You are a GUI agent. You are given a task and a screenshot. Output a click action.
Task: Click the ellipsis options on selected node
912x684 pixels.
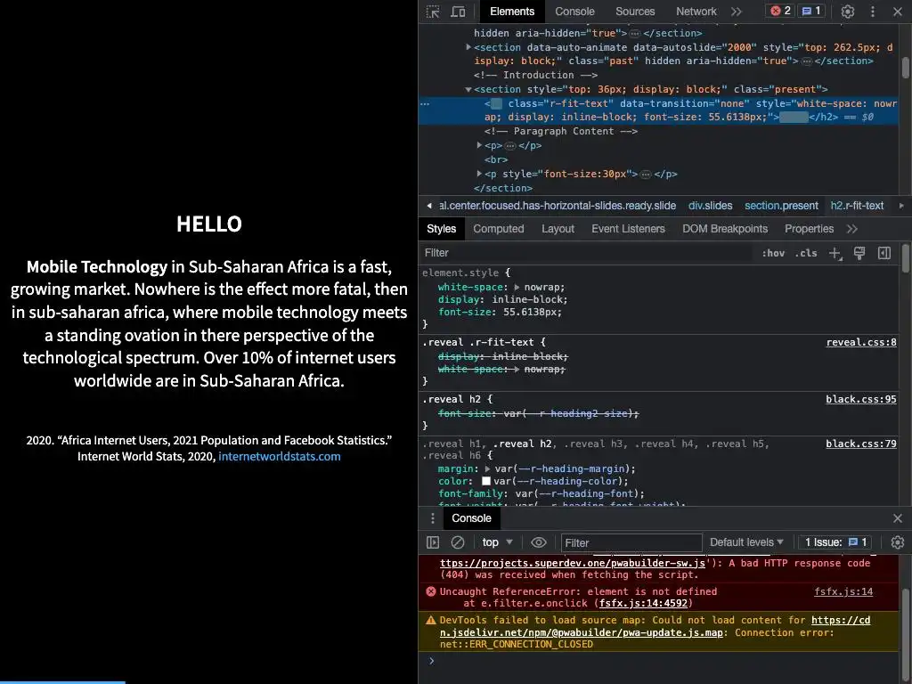(425, 104)
